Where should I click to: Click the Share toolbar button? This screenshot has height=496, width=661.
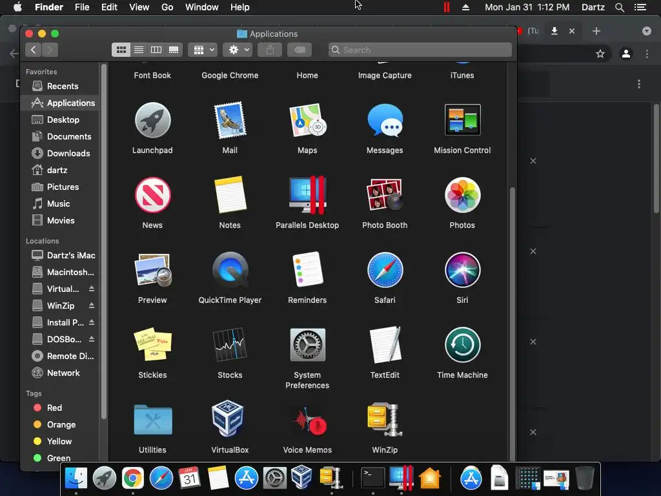(x=270, y=50)
